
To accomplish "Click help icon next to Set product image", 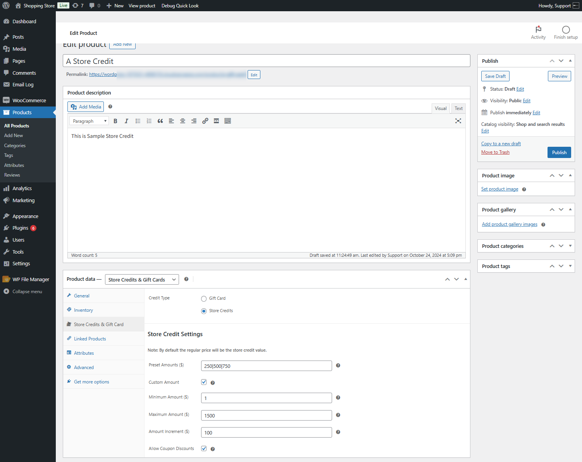I will 524,189.
